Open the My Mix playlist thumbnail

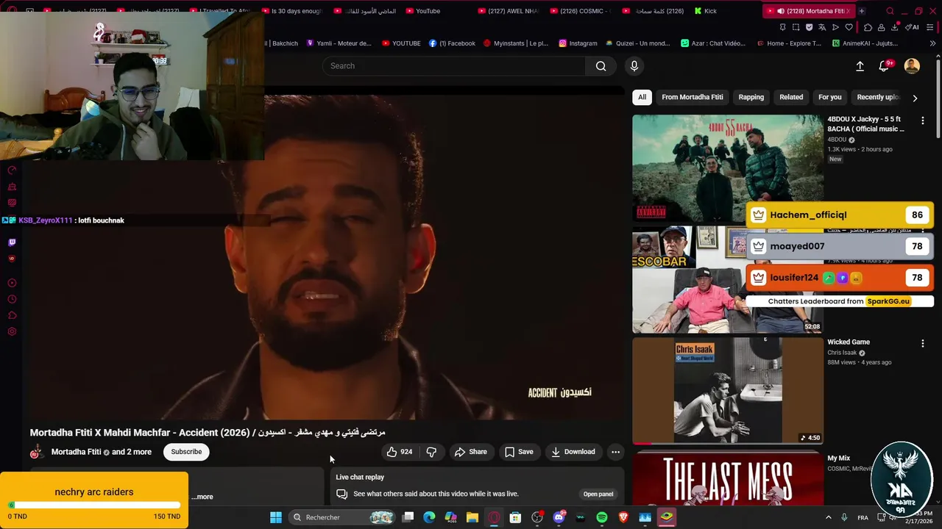[x=728, y=478]
